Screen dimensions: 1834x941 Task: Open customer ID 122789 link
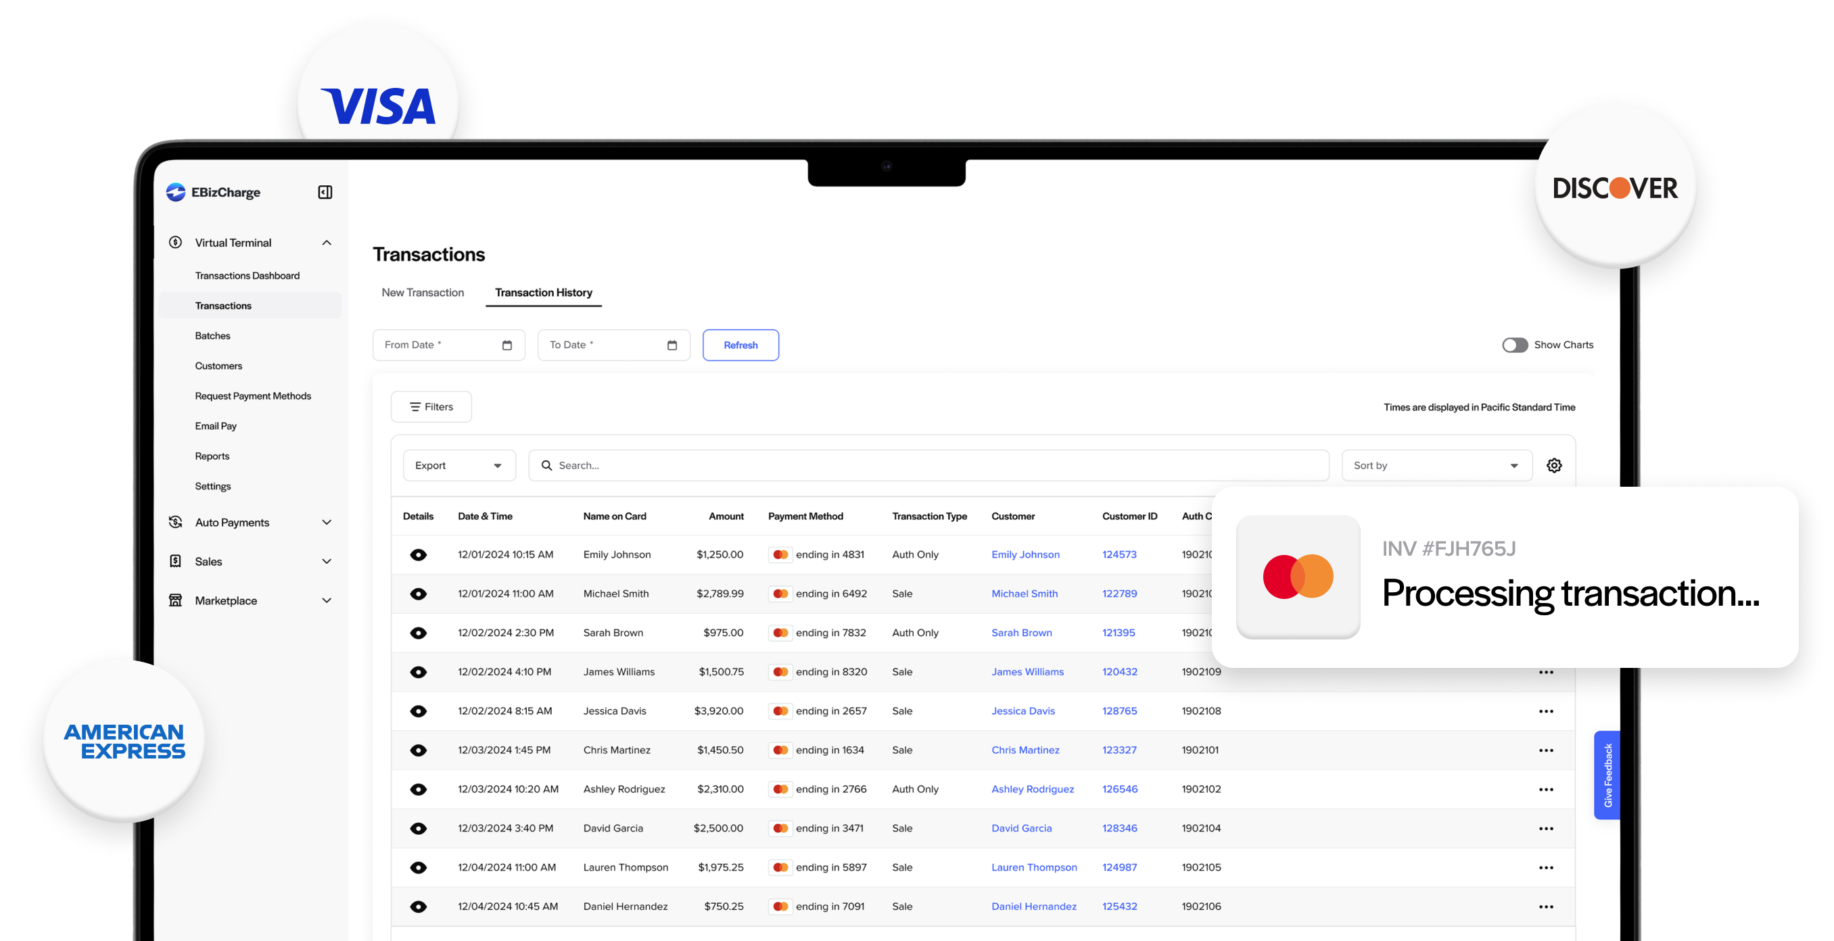(x=1119, y=594)
